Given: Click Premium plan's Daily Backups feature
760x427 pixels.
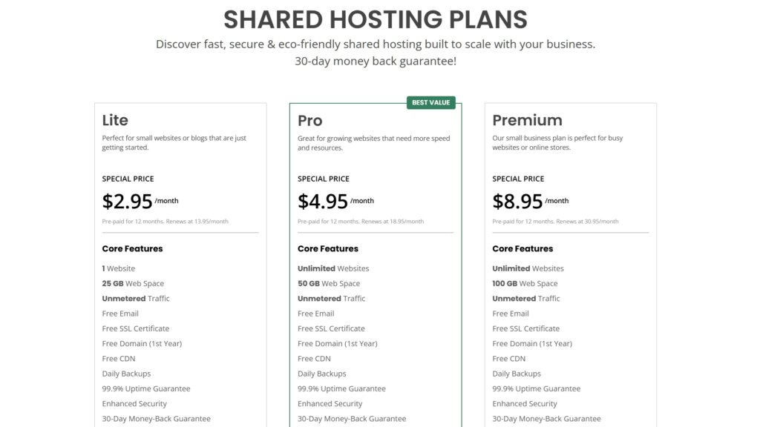Looking at the screenshot, I should [x=517, y=374].
